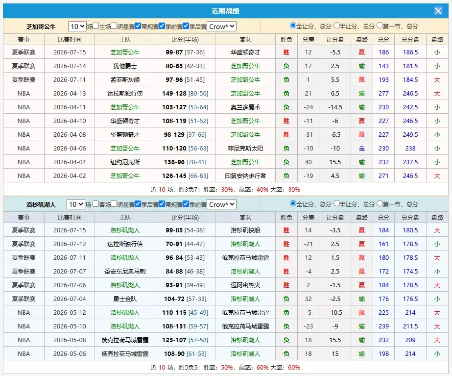
Task: Click summary line 胜3负7 for 芝加哥公牛
Action: pyautogui.click(x=225, y=190)
